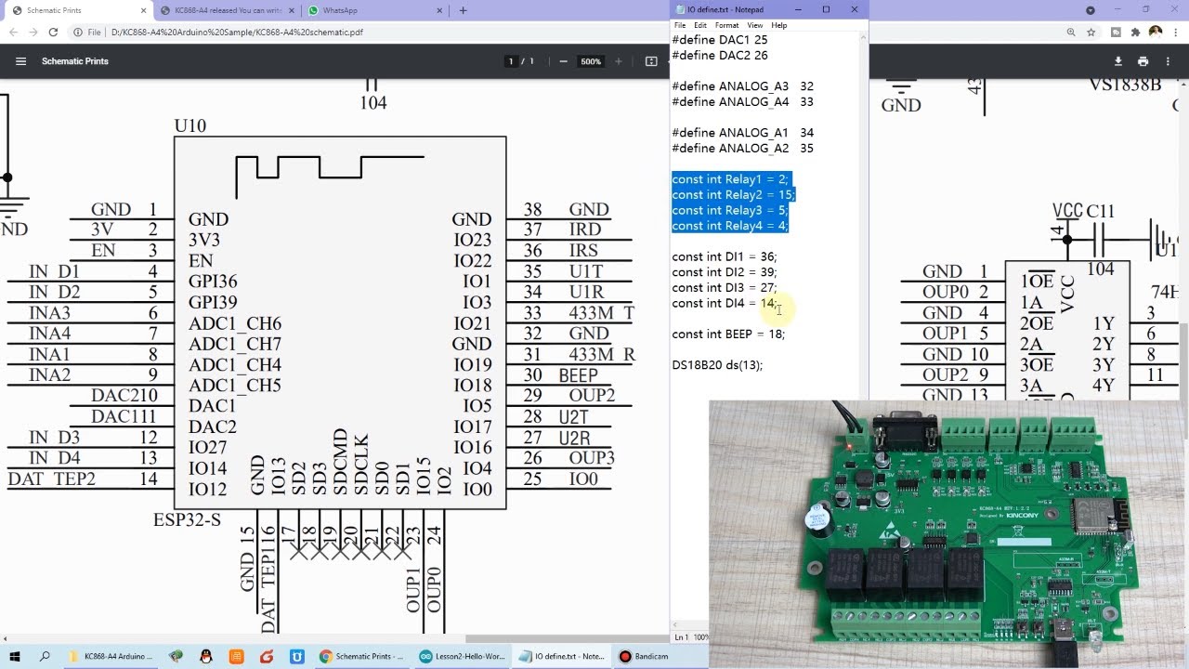Click the zoom out minus button
This screenshot has height=669, width=1189.
(x=563, y=61)
